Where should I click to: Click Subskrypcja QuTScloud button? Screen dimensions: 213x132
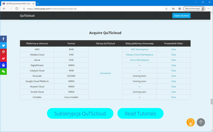point(80,114)
